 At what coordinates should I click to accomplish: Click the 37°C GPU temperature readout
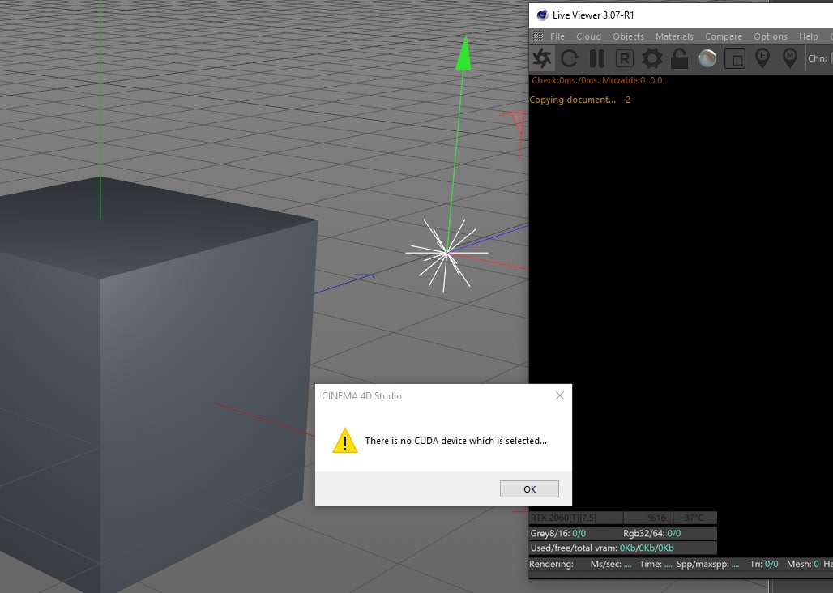click(694, 518)
